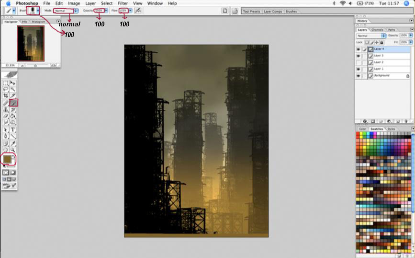Select the Hand tool

click(6, 150)
